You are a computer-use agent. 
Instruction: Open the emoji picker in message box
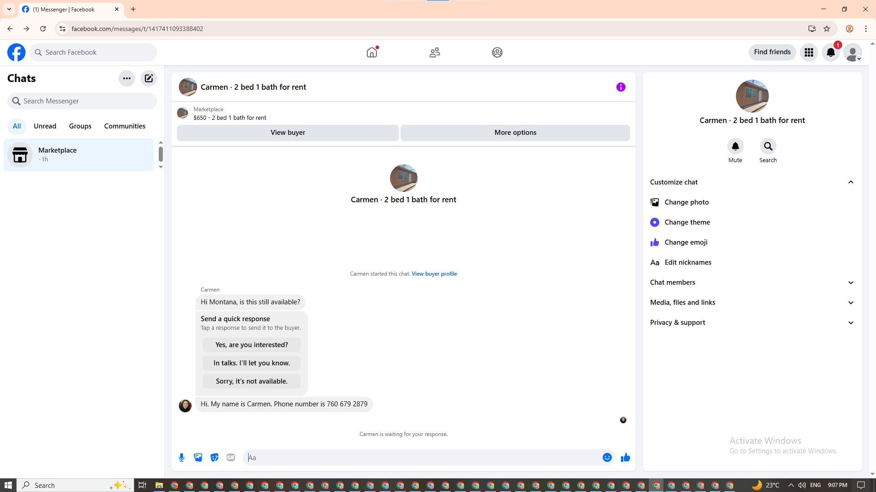[x=607, y=457]
